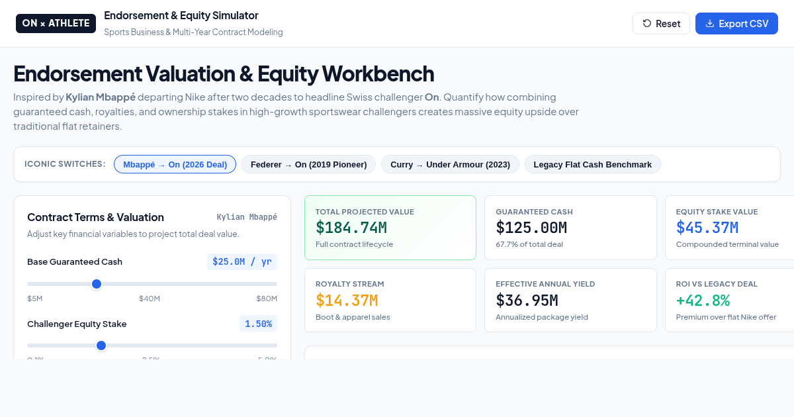
Task: Click the $36.95M effective annual yield
Action: click(527, 301)
